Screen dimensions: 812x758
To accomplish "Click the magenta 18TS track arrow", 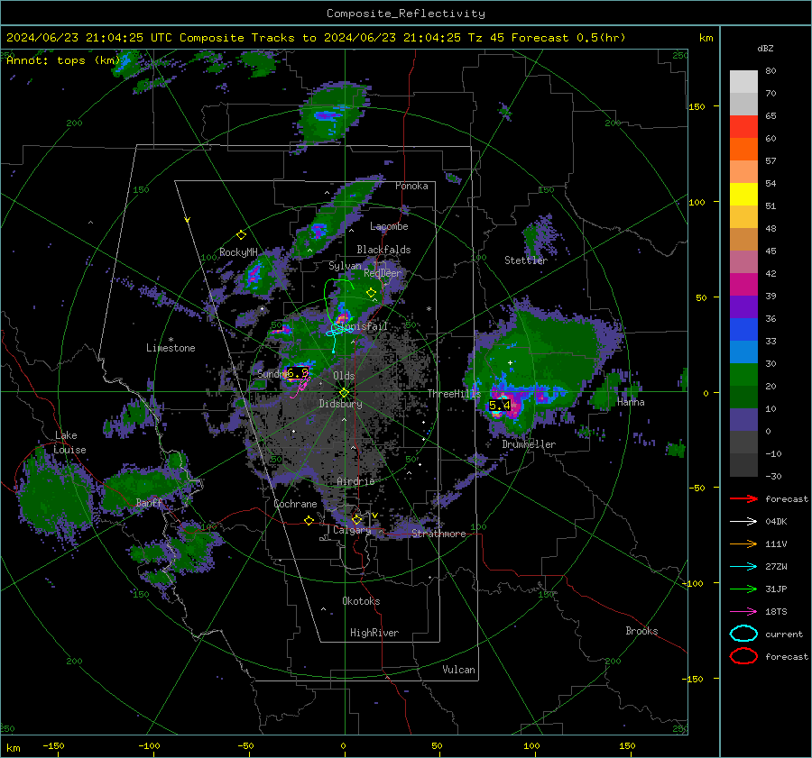I will (x=743, y=612).
